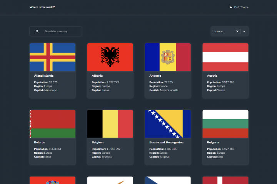The height and width of the screenshot is (184, 277).
Task: Click population 8 917 205 on Austria
Action: click(228, 82)
